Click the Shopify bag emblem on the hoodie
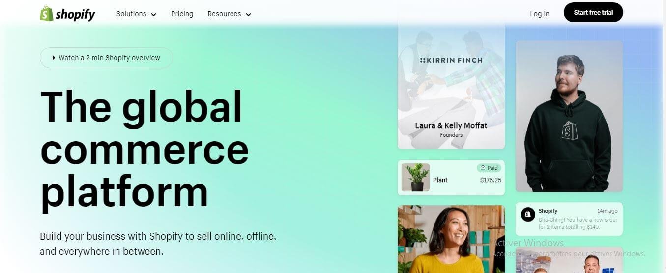The image size is (666, 273). (x=569, y=130)
